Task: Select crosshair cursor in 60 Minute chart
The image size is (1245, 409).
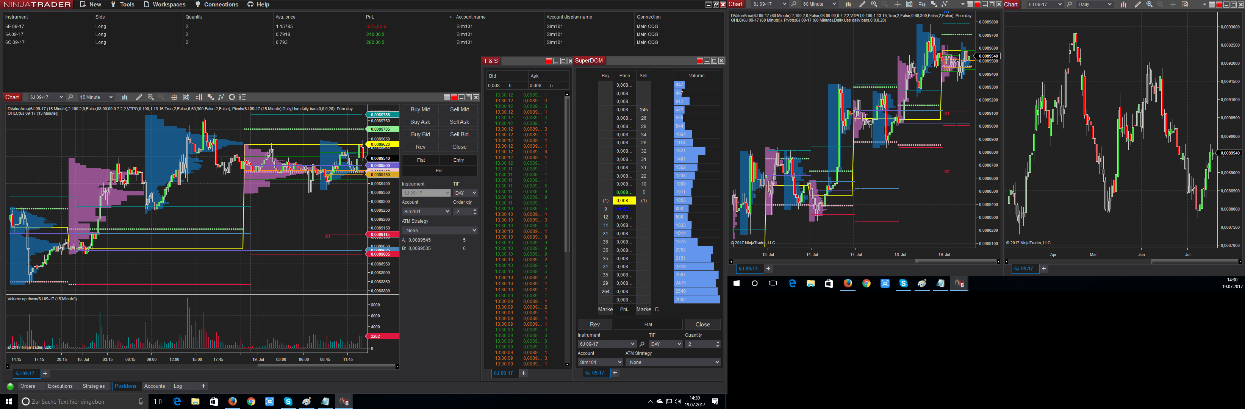Action: [x=898, y=4]
